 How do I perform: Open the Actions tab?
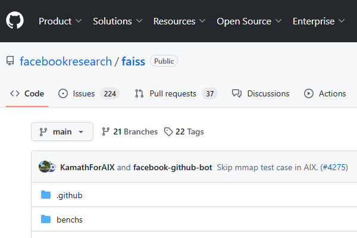click(x=325, y=93)
